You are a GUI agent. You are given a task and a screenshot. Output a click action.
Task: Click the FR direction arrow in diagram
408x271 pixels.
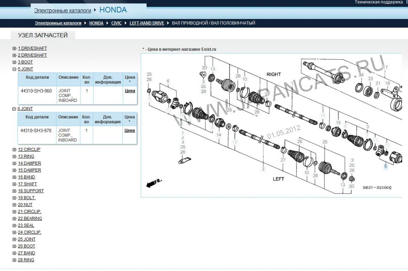point(154,183)
